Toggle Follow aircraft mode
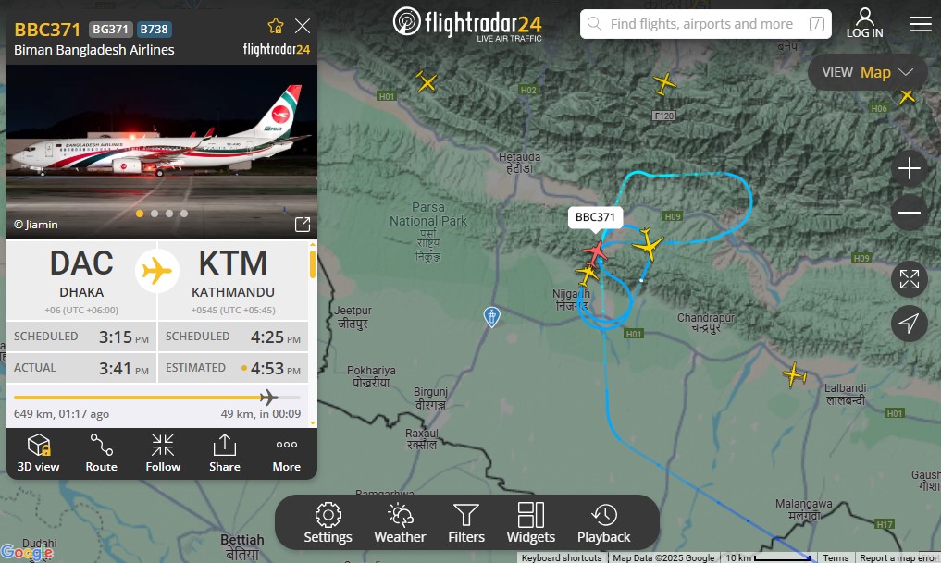The width and height of the screenshot is (941, 563). click(163, 453)
